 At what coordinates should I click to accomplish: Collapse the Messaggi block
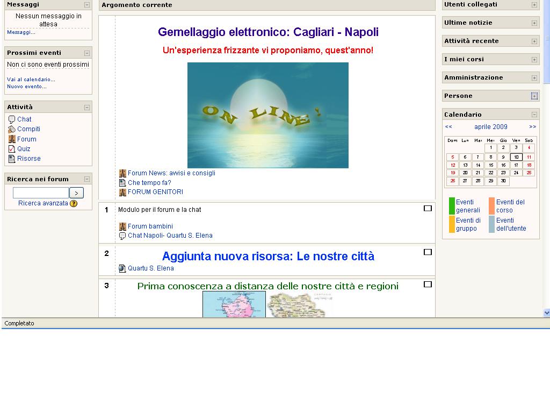pos(87,5)
